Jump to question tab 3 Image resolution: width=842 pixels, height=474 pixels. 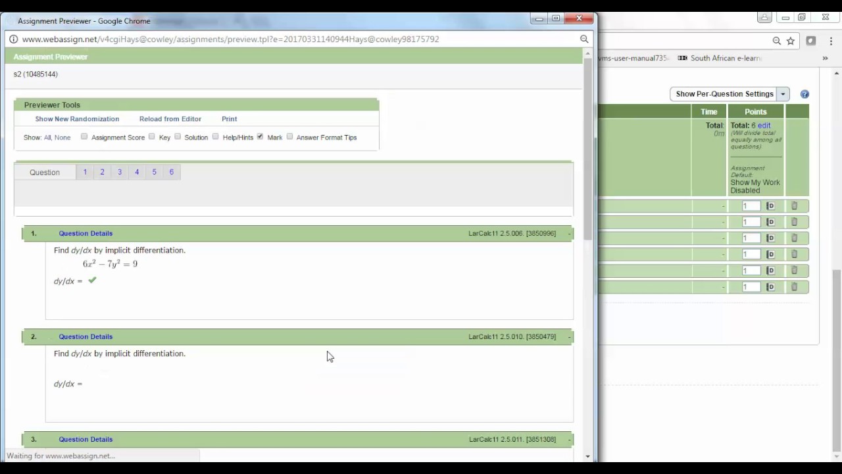(x=120, y=172)
